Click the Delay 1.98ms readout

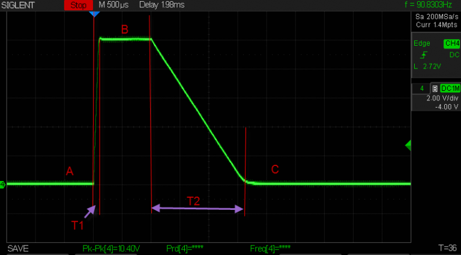click(162, 5)
